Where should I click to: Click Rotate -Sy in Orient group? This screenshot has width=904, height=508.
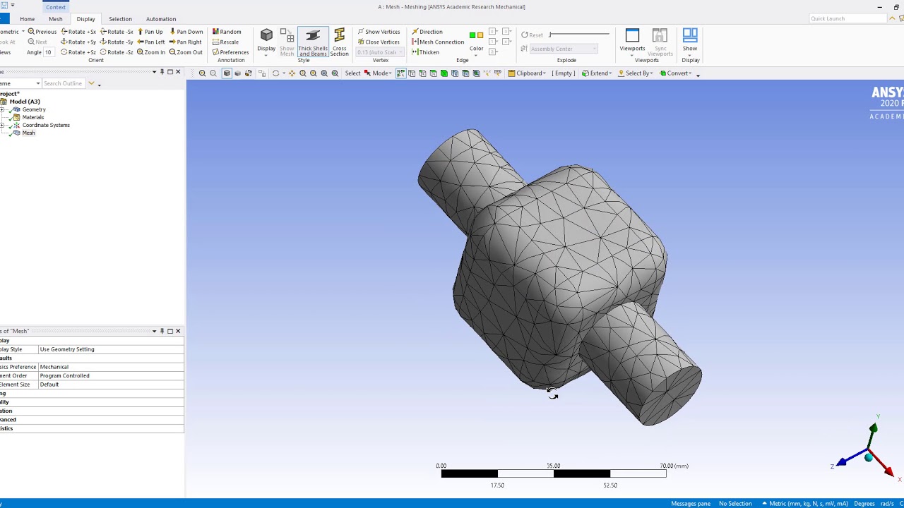point(117,42)
